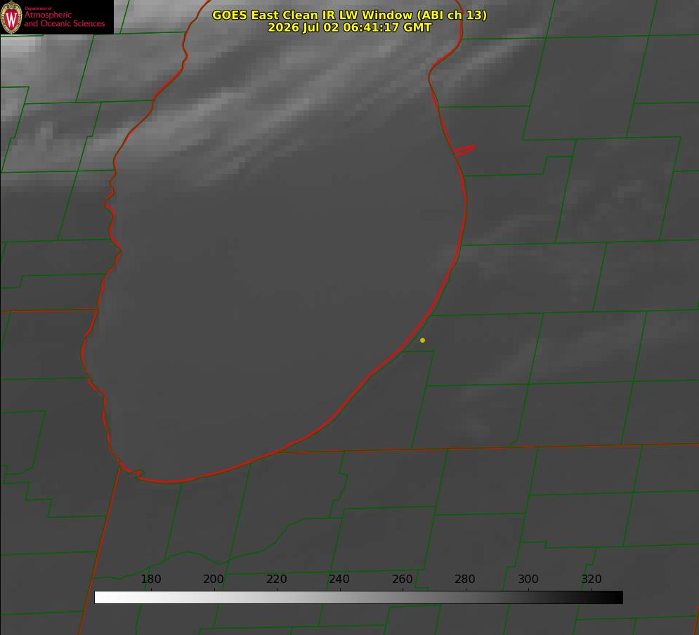Image resolution: width=699 pixels, height=635 pixels.
Task: Pick the white end of the colorbar
Action: (103, 597)
